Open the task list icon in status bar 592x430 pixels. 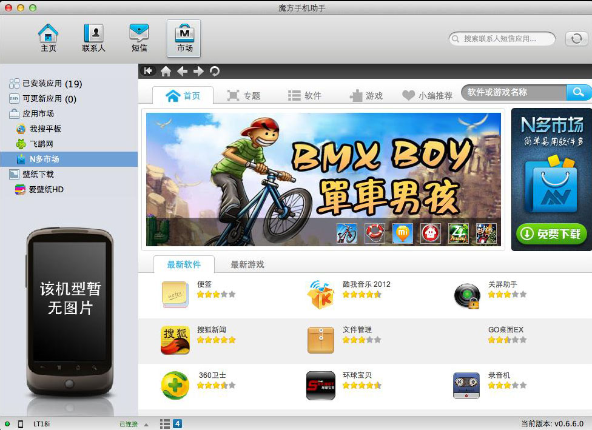(x=165, y=423)
